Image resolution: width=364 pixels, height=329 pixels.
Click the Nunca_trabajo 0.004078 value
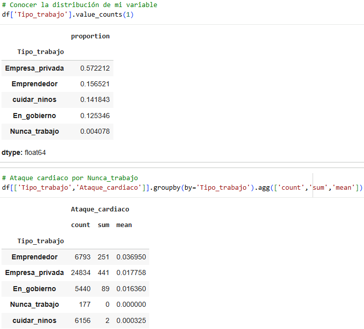[95, 131]
